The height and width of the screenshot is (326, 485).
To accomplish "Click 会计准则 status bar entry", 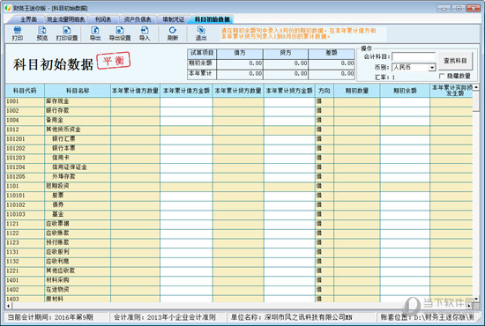I will [x=165, y=317].
